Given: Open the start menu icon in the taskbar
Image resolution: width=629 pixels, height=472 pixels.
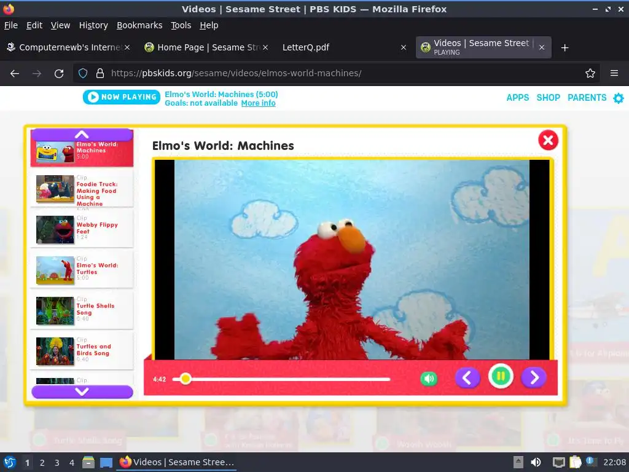Looking at the screenshot, I should point(10,462).
